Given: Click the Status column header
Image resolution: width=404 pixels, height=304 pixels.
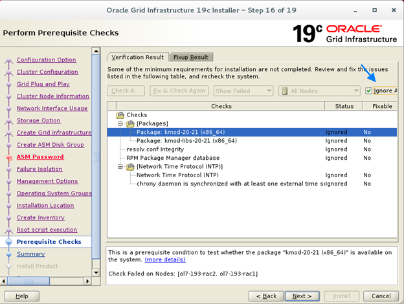Looking at the screenshot, I should (x=344, y=106).
